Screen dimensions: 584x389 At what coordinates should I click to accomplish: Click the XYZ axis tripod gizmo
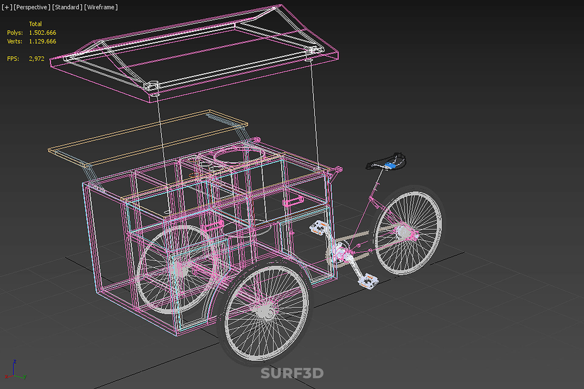tap(15, 370)
